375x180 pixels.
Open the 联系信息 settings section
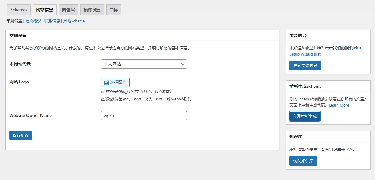(x=52, y=21)
